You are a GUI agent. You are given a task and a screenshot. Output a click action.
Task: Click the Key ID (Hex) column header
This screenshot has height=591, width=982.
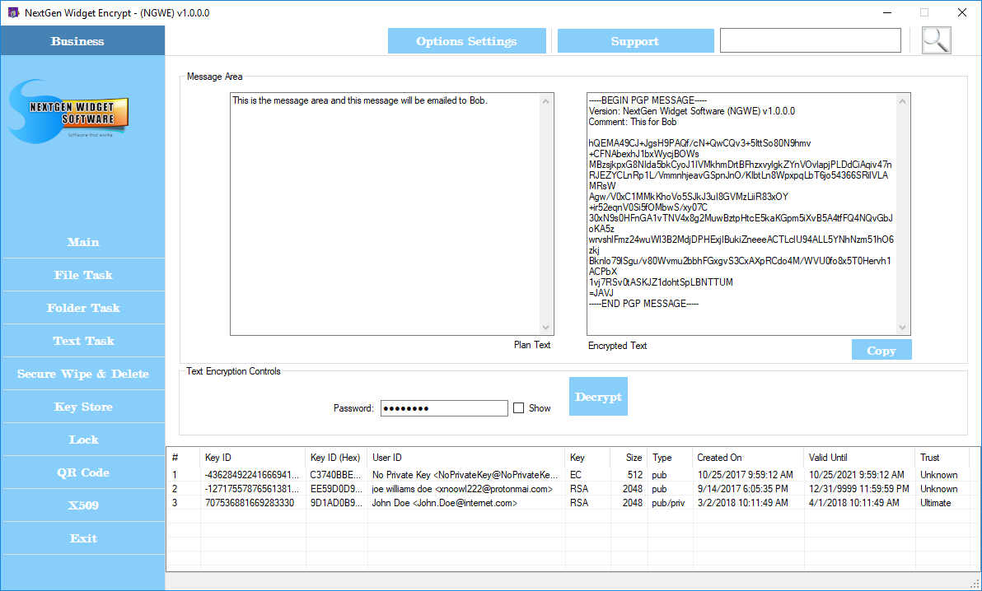(336, 458)
